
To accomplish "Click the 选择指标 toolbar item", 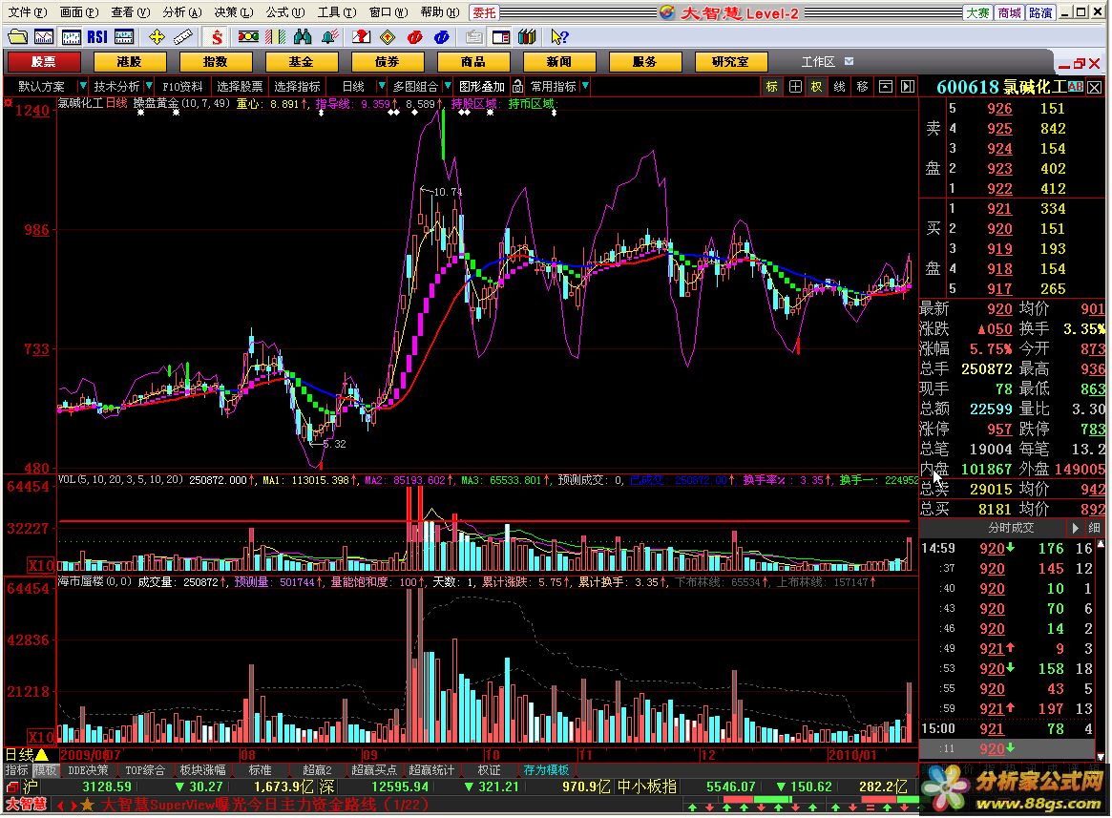I will point(297,87).
